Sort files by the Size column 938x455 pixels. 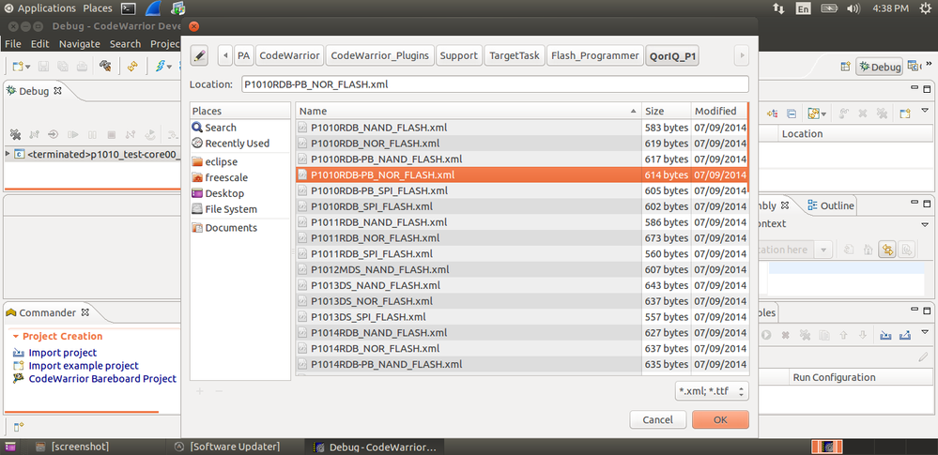tap(665, 111)
